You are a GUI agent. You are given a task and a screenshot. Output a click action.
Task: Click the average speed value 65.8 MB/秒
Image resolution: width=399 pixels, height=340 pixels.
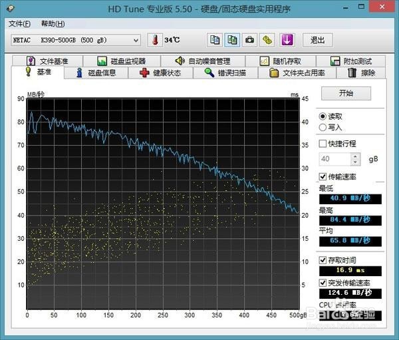350,241
